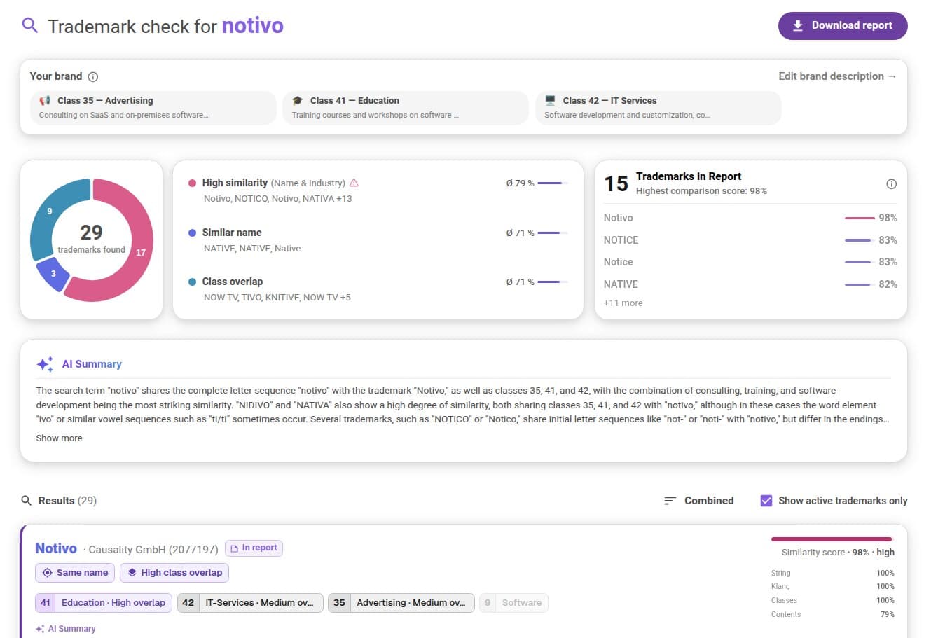Click the Contents 79% score row
Viewport: 931px width, 638px height.
point(832,614)
